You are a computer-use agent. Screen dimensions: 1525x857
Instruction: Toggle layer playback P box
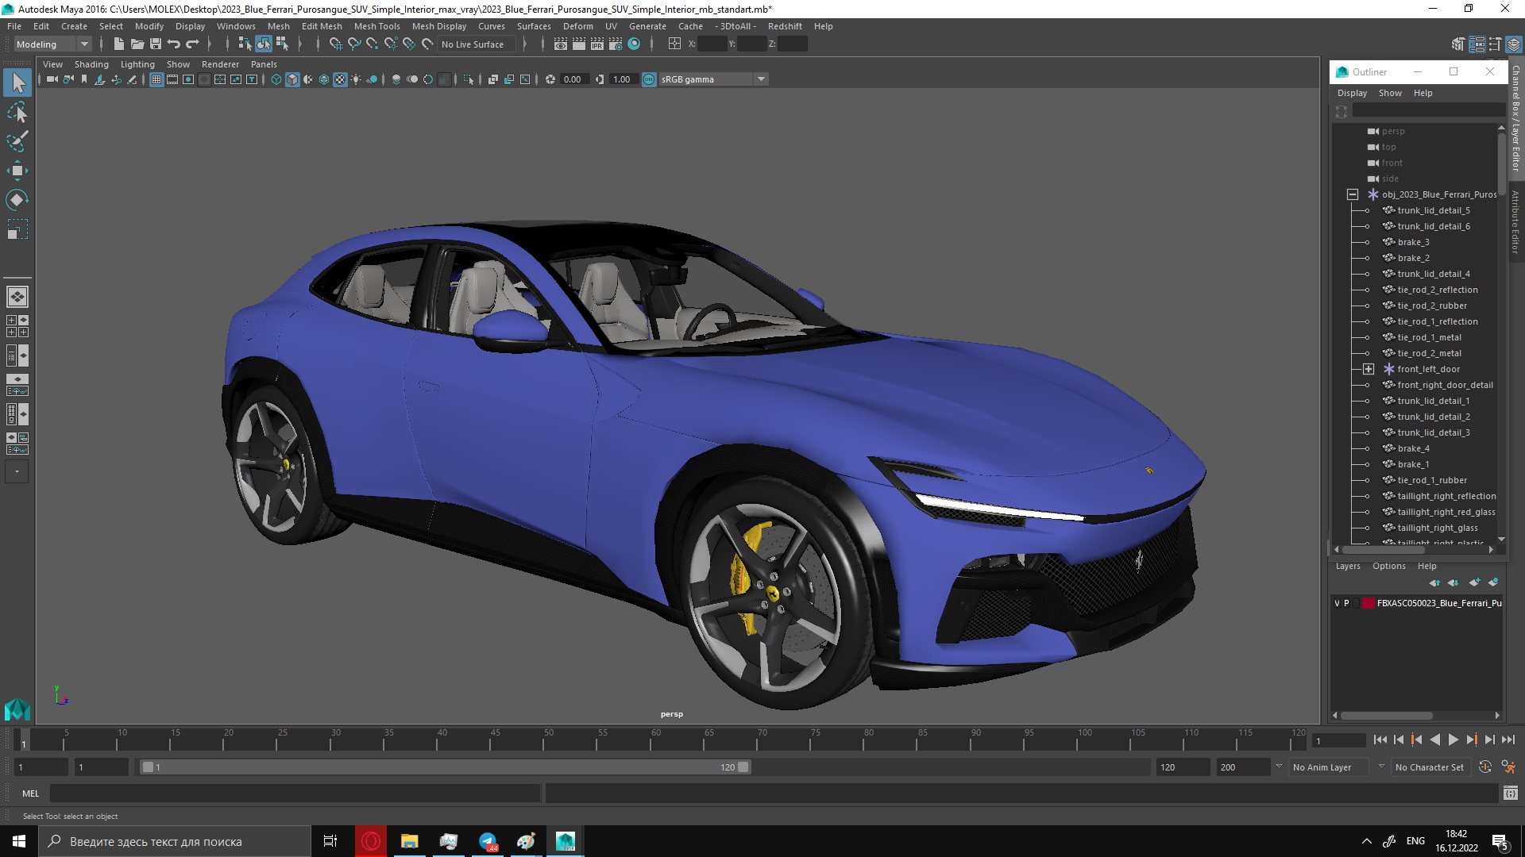pos(1347,603)
